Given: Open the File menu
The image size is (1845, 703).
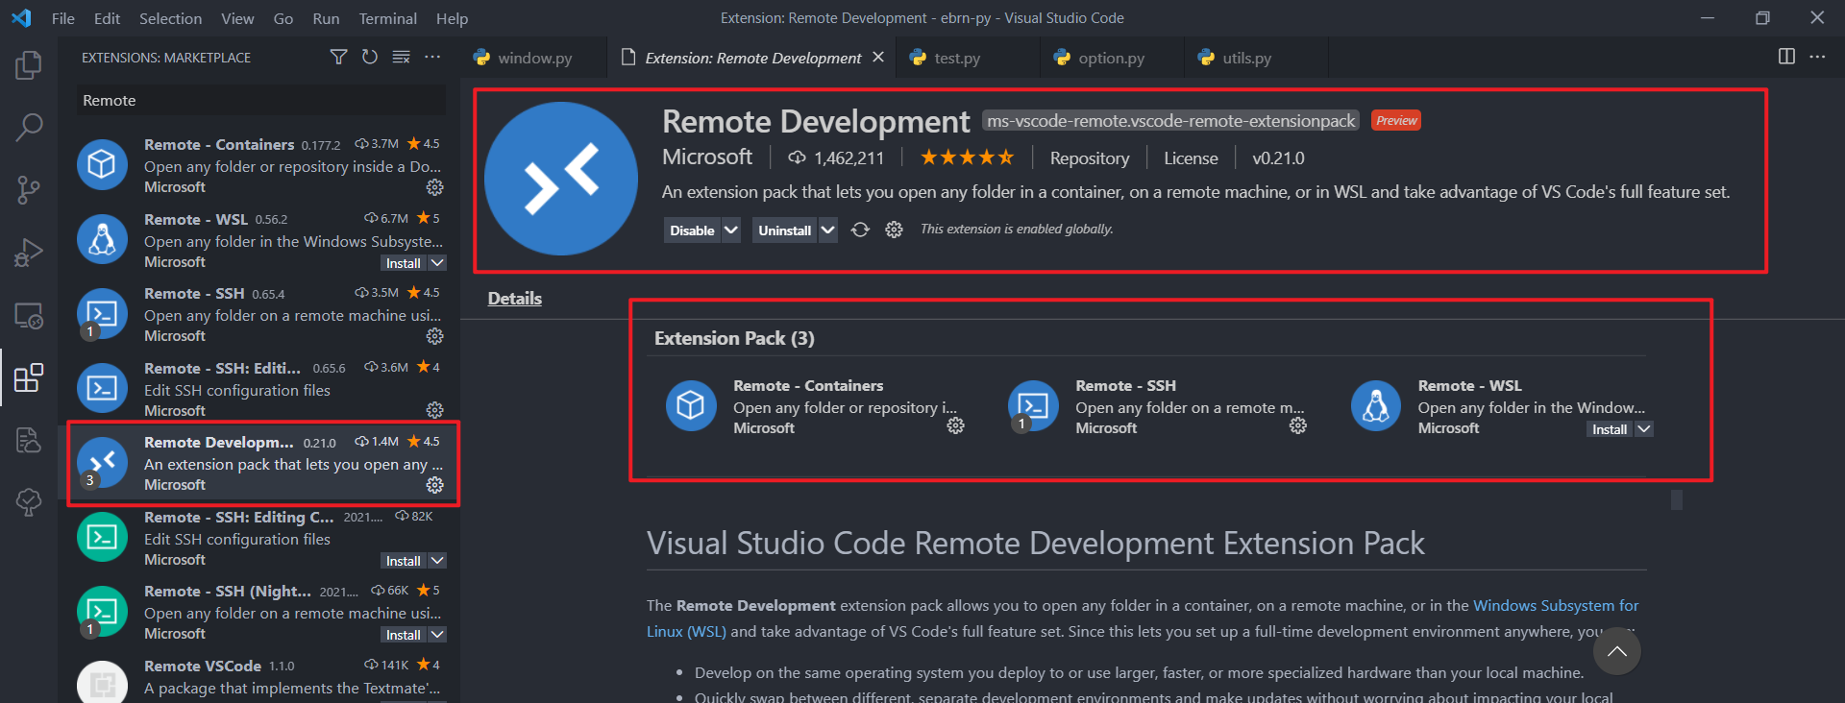Looking at the screenshot, I should 63,18.
